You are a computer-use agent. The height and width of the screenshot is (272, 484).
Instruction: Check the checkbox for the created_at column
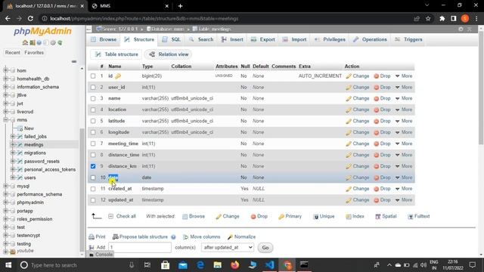click(x=93, y=189)
